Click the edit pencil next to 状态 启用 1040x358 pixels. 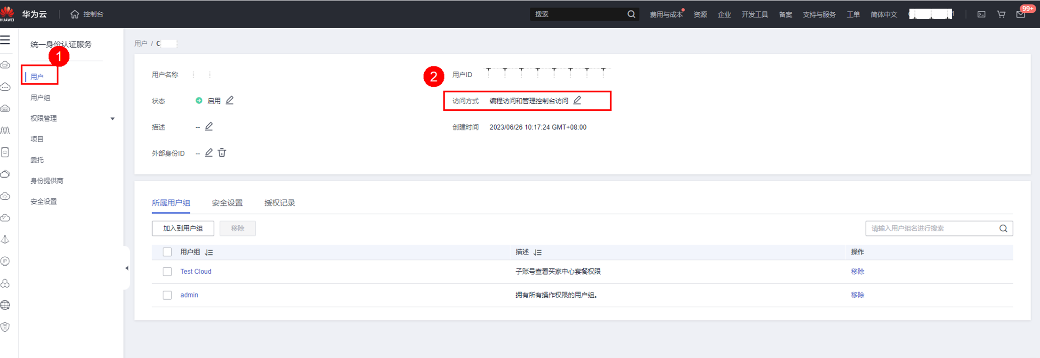click(x=230, y=100)
